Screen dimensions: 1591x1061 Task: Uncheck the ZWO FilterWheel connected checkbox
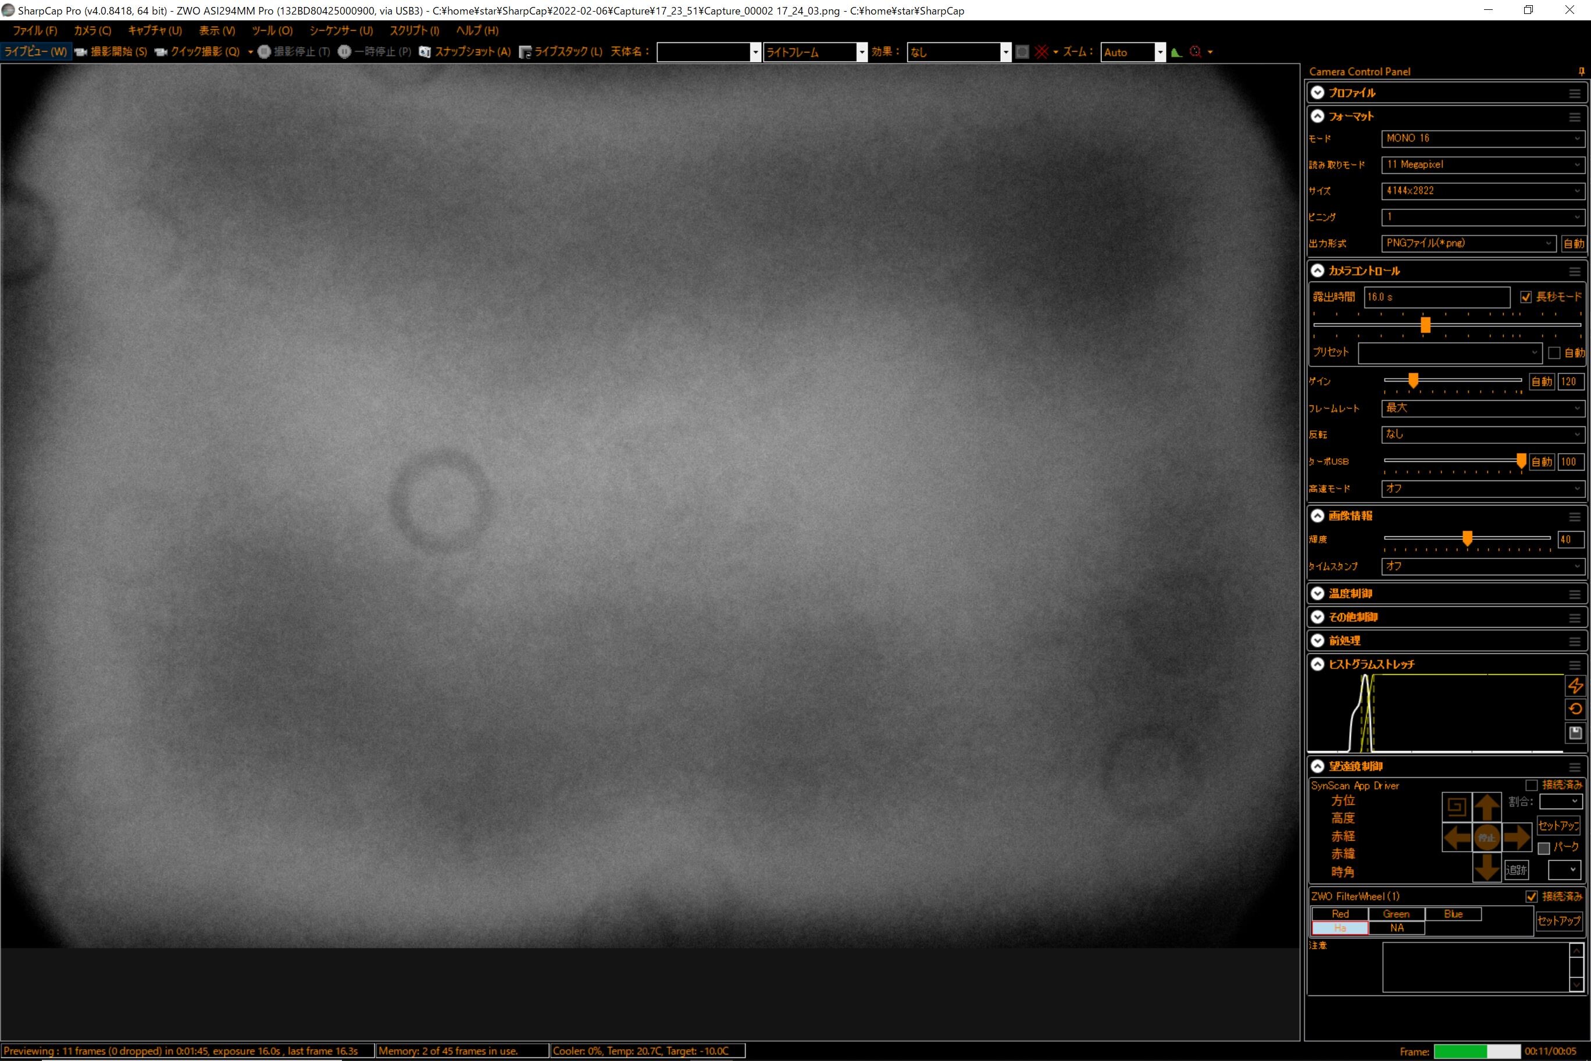[x=1532, y=896]
